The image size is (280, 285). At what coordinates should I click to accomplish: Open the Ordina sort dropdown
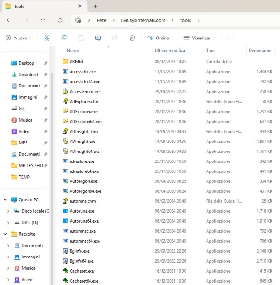[x=160, y=38]
